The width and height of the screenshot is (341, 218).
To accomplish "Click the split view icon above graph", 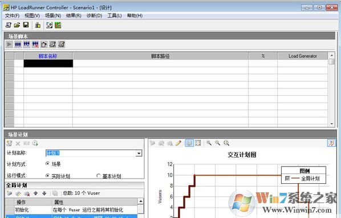I will pyautogui.click(x=198, y=143).
